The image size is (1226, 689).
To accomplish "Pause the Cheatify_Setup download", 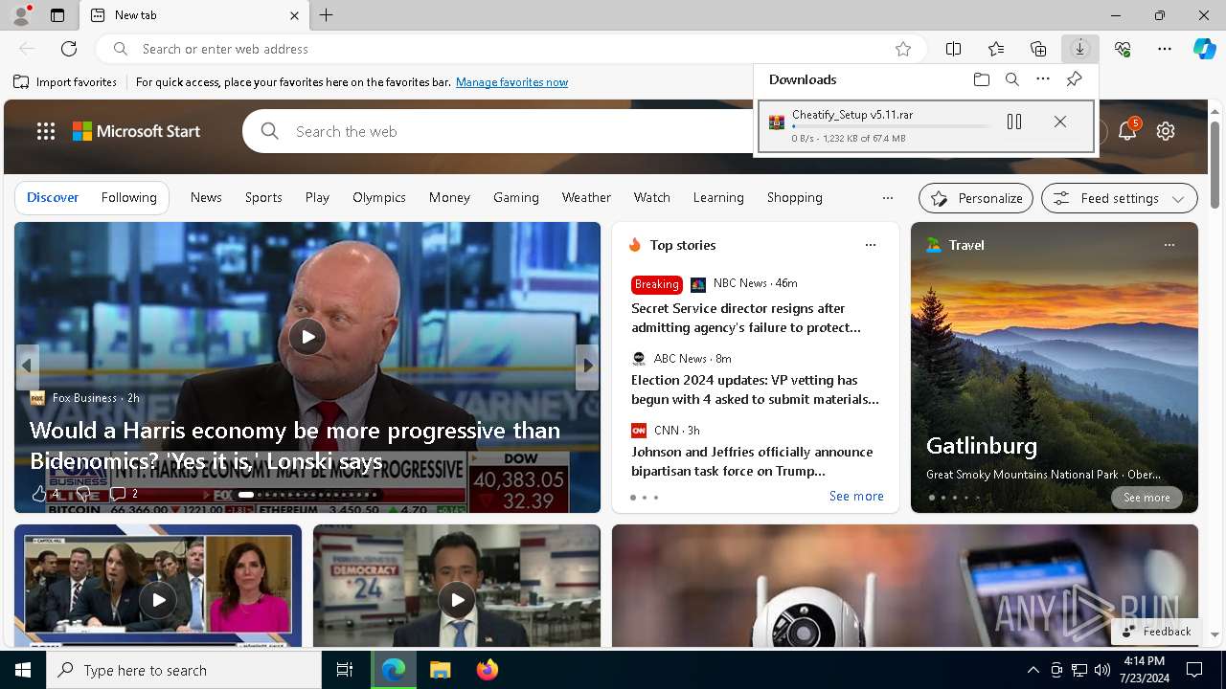I will [x=1014, y=122].
